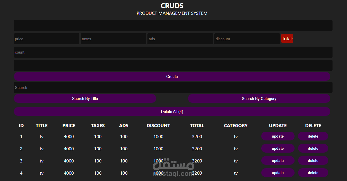Click delete button for product ID 1
This screenshot has width=347, height=181.
point(313,136)
